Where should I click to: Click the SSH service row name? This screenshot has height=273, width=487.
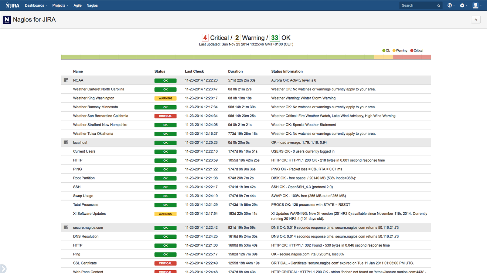[x=77, y=187]
